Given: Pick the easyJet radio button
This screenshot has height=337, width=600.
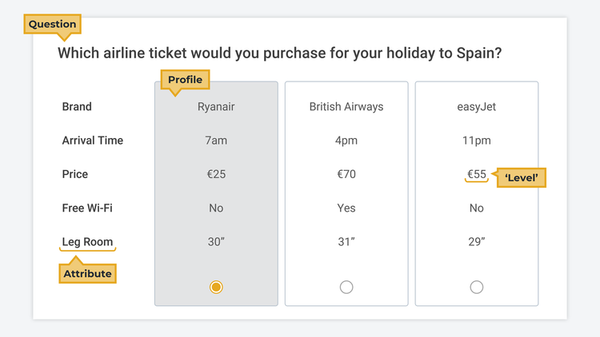Looking at the screenshot, I should (477, 287).
